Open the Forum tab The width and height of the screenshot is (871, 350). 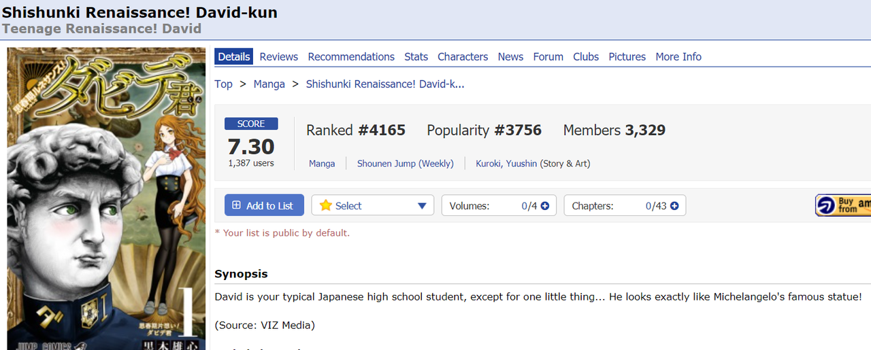548,56
